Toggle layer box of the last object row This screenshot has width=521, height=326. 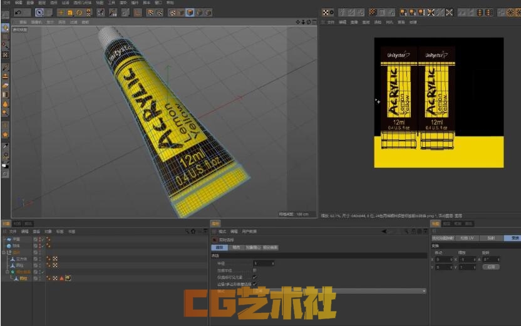coord(36,278)
